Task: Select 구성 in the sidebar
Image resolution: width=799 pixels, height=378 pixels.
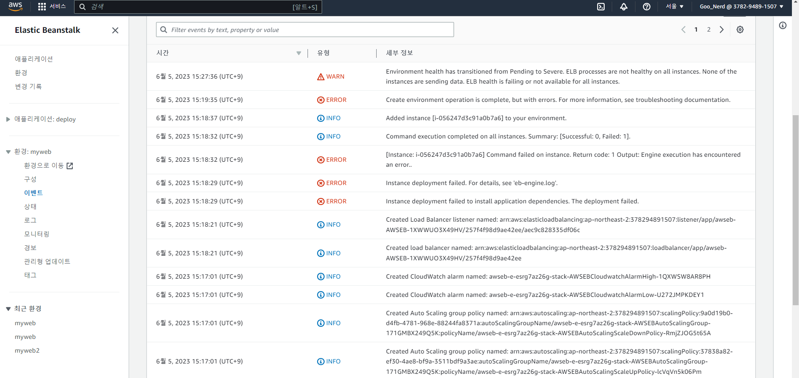Action: tap(30, 179)
